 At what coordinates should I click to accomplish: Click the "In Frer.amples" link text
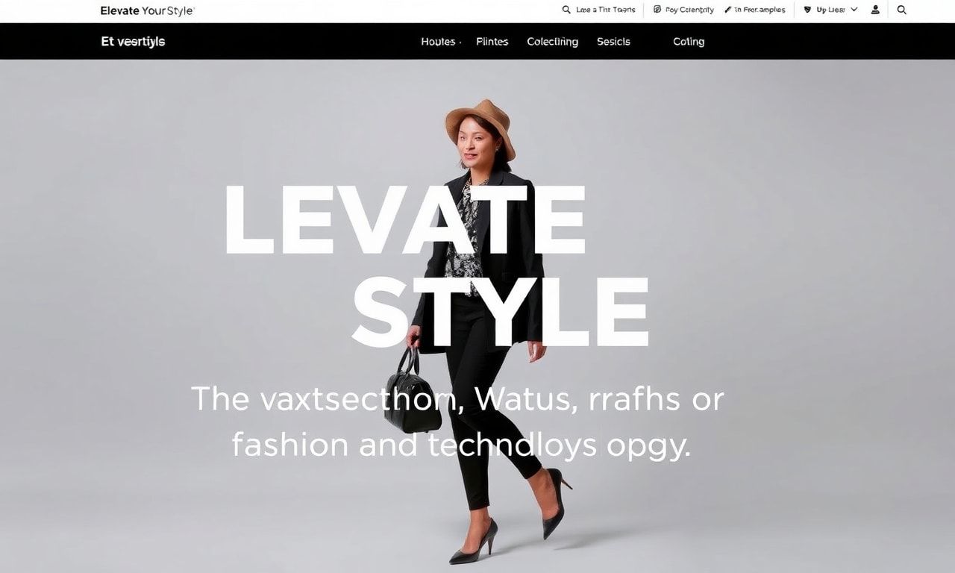(760, 10)
